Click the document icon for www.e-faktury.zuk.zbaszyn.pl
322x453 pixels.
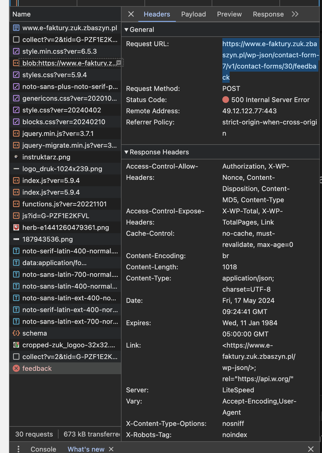pos(16,28)
